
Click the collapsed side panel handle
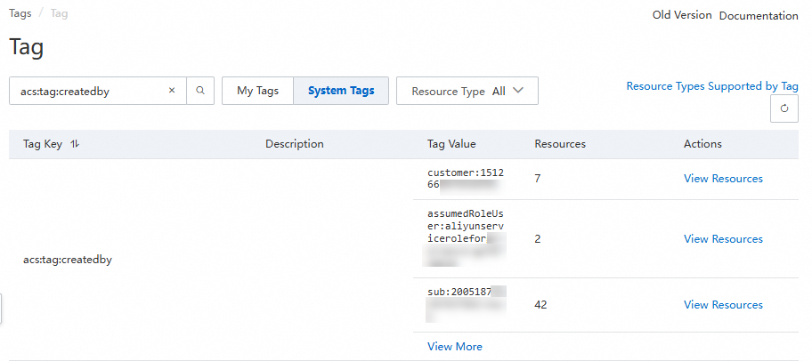(x=3, y=308)
